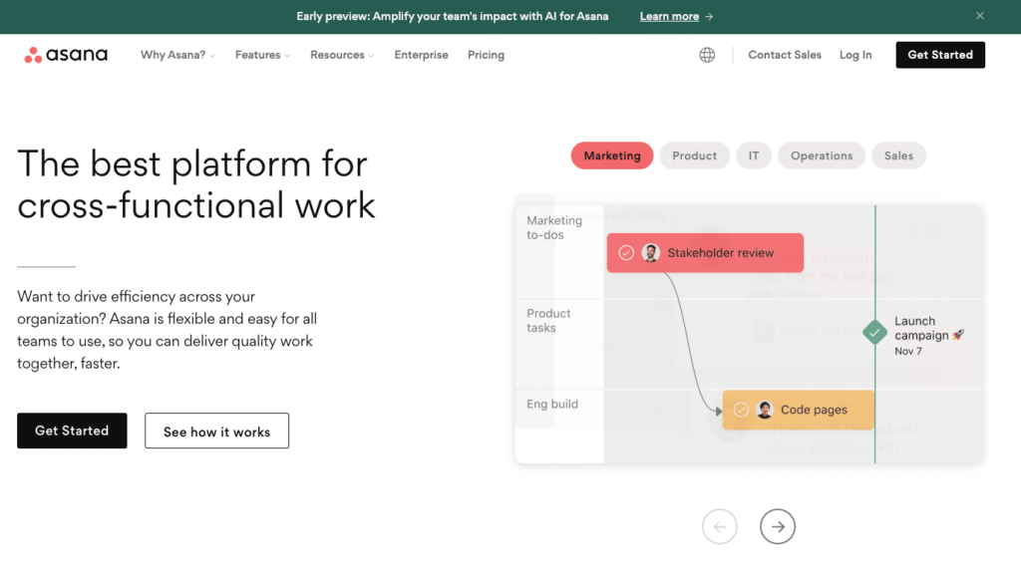The height and width of the screenshot is (577, 1021).
Task: Expand the Resources menu
Action: (x=342, y=55)
